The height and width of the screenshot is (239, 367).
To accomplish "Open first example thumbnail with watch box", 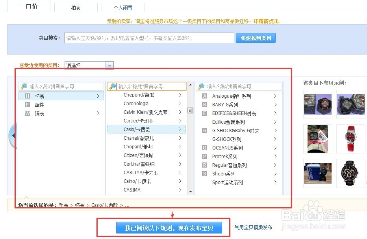I will coord(318,104).
